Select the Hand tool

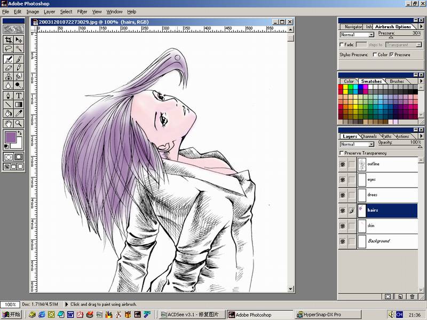(x=9, y=124)
